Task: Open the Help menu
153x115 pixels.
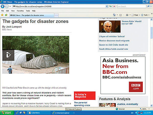Action: (x=34, y=11)
